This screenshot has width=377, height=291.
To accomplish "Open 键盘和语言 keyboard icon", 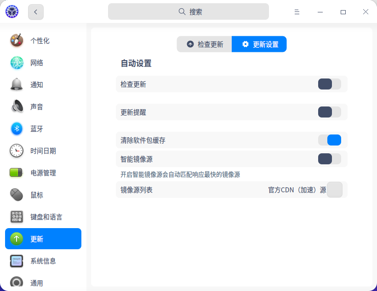I will [17, 217].
